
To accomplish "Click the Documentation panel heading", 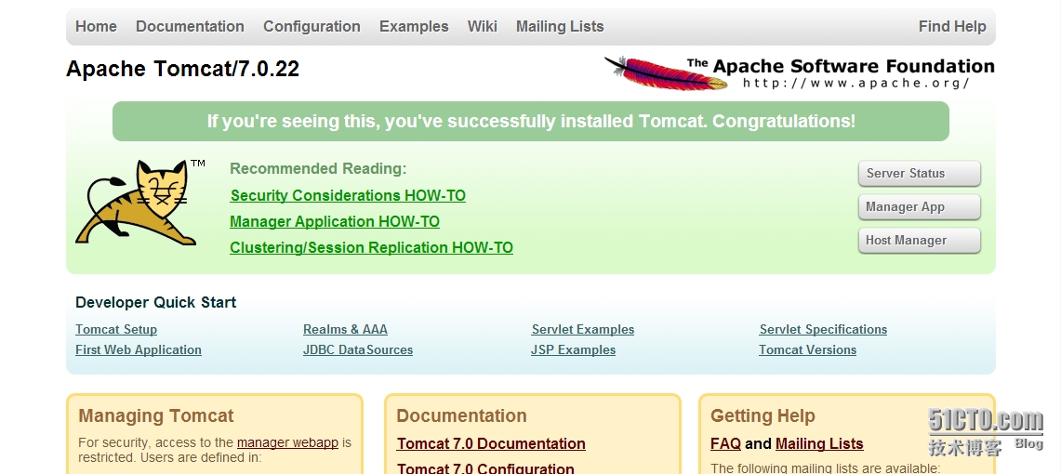I will point(461,415).
